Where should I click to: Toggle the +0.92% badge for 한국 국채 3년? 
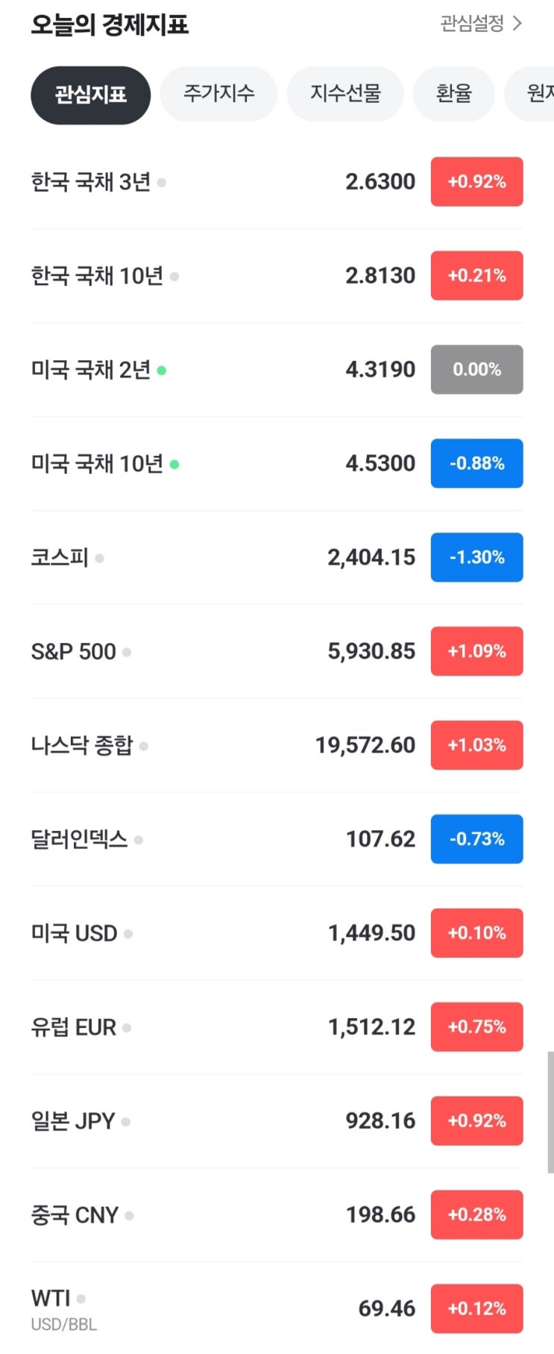click(x=476, y=181)
